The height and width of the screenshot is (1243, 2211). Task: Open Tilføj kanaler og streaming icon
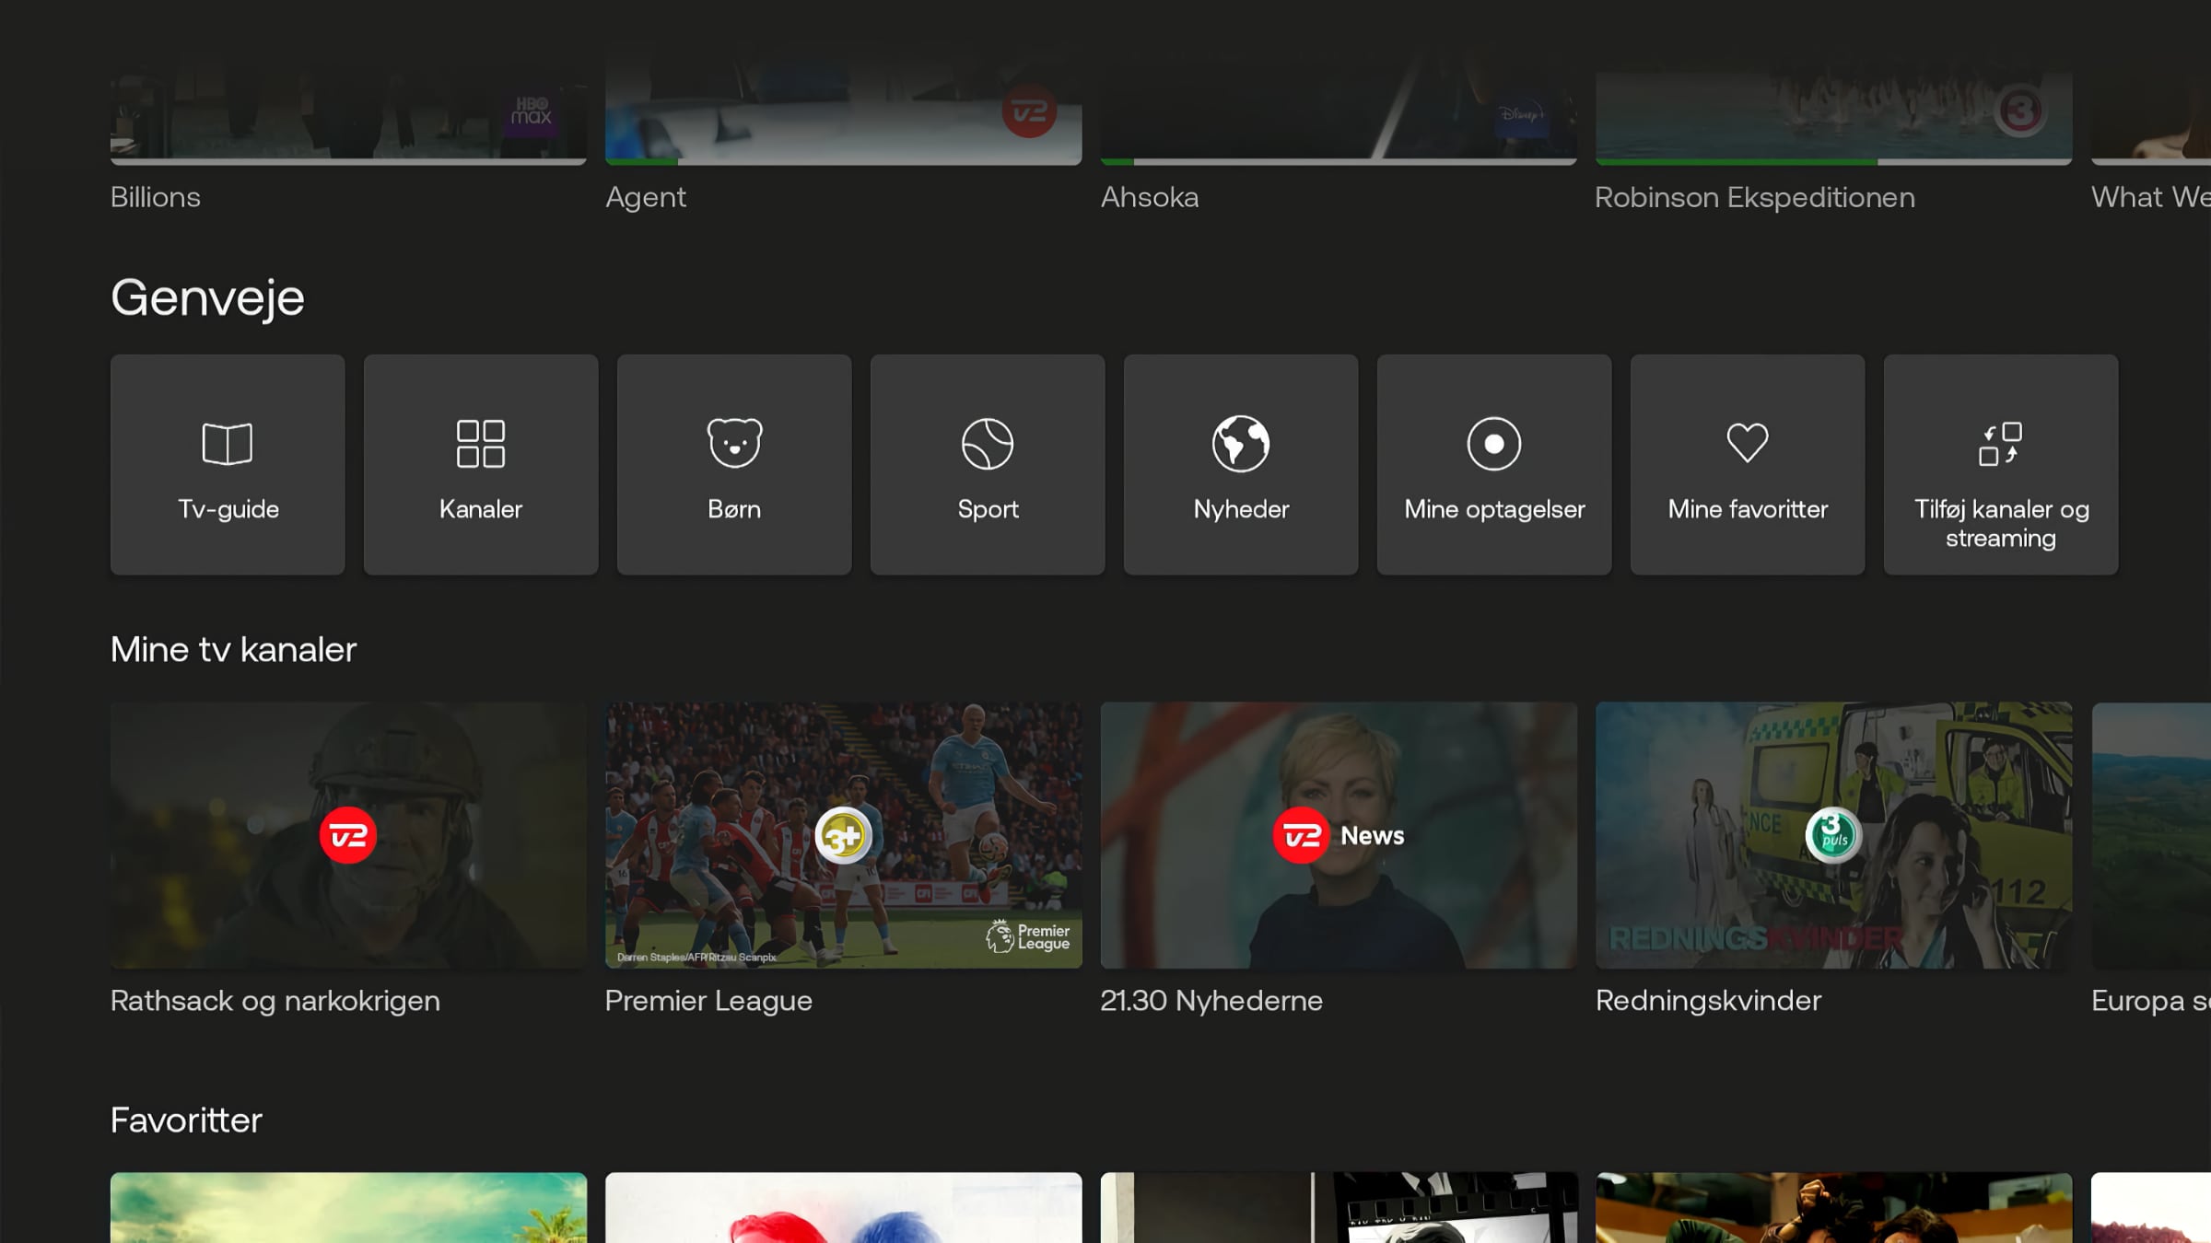tap(2000, 444)
